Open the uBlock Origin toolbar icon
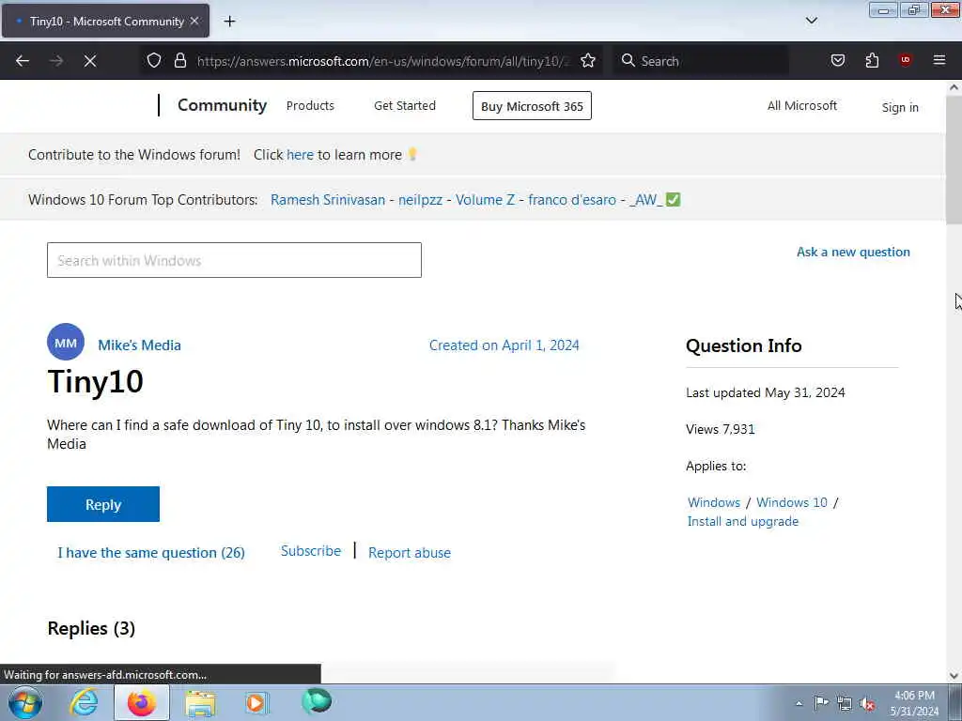 905,59
